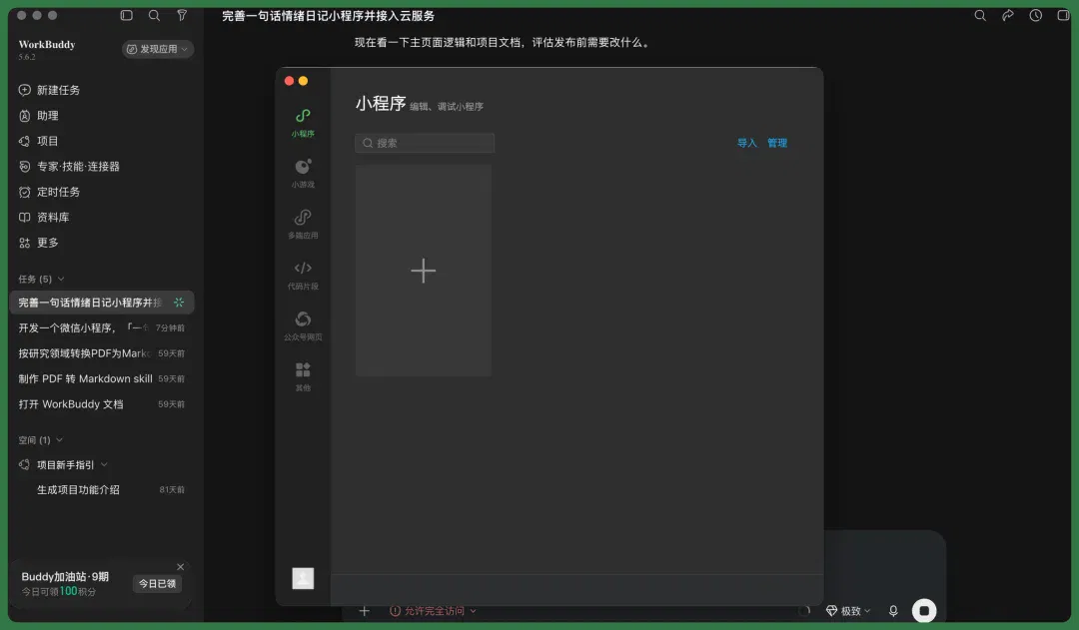Open WorkBuddy sidebar search icon
This screenshot has width=1079, height=630.
pos(154,15)
